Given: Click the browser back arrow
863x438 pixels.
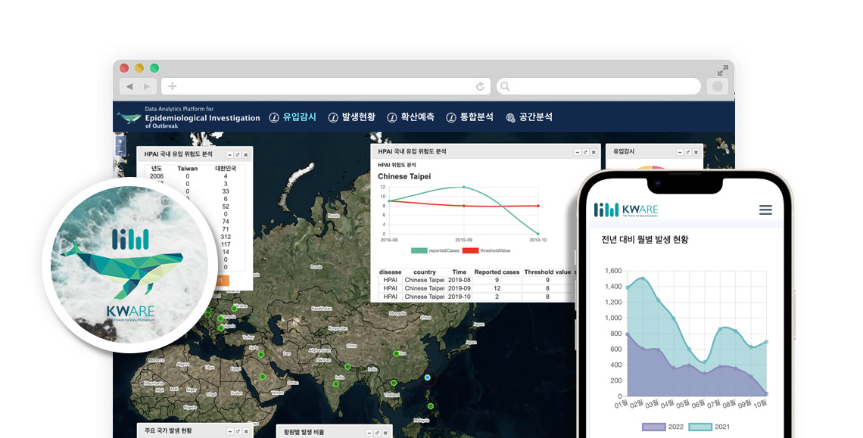Looking at the screenshot, I should pyautogui.click(x=129, y=86).
